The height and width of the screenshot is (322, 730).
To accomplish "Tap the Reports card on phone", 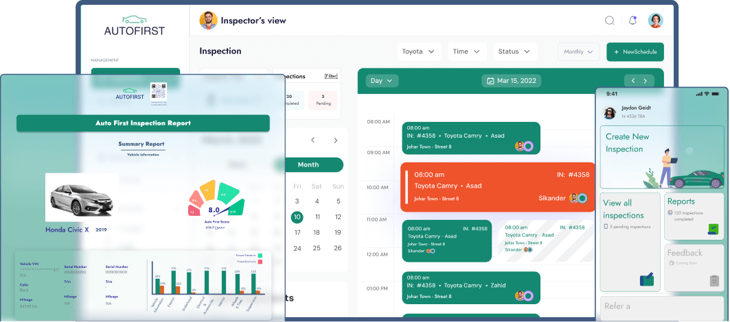I will pyautogui.click(x=694, y=216).
